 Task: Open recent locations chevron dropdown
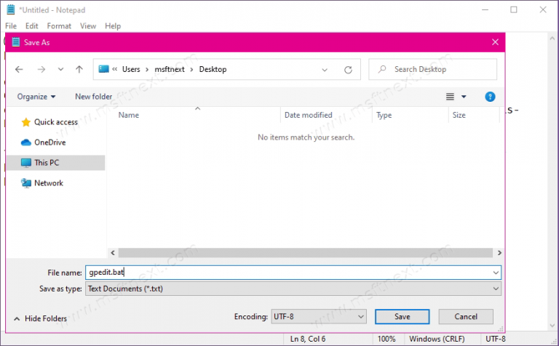click(60, 69)
